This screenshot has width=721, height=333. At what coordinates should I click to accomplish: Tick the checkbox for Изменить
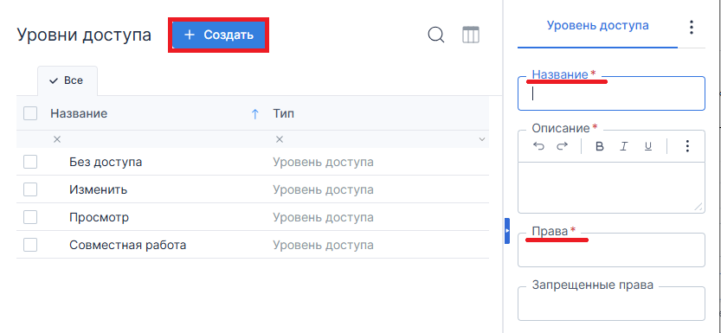(x=30, y=189)
